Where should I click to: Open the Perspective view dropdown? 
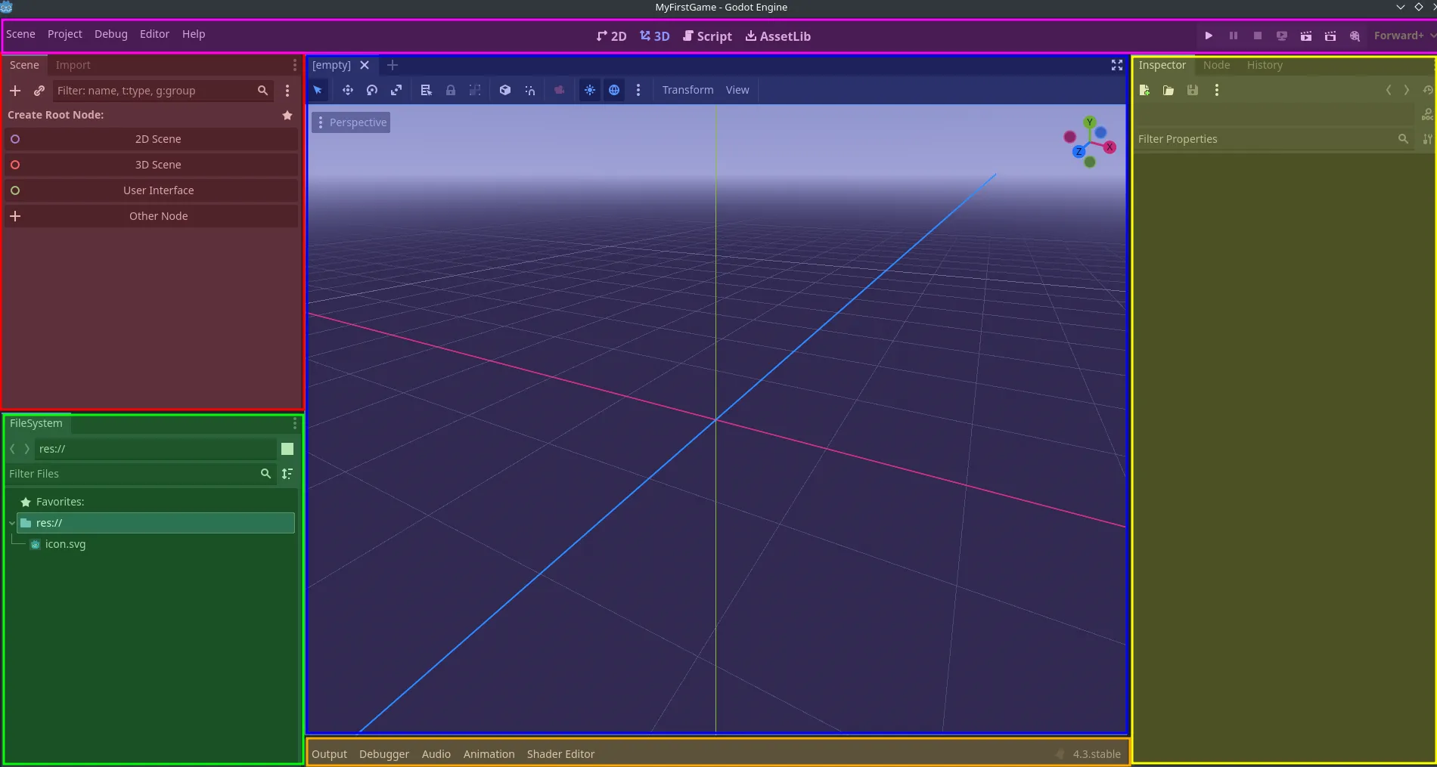[351, 122]
